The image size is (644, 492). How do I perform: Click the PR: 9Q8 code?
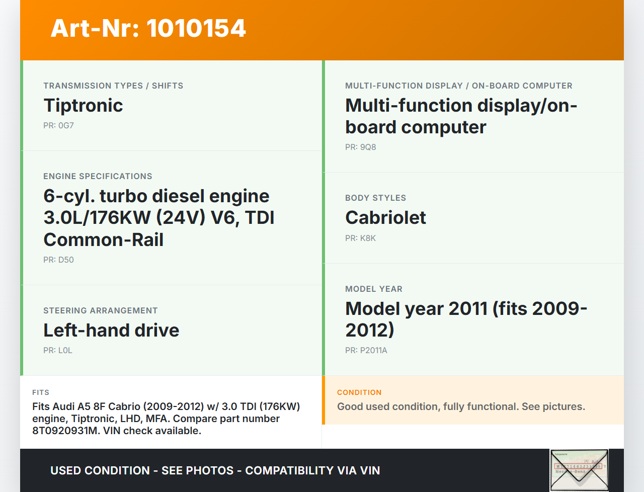(360, 147)
